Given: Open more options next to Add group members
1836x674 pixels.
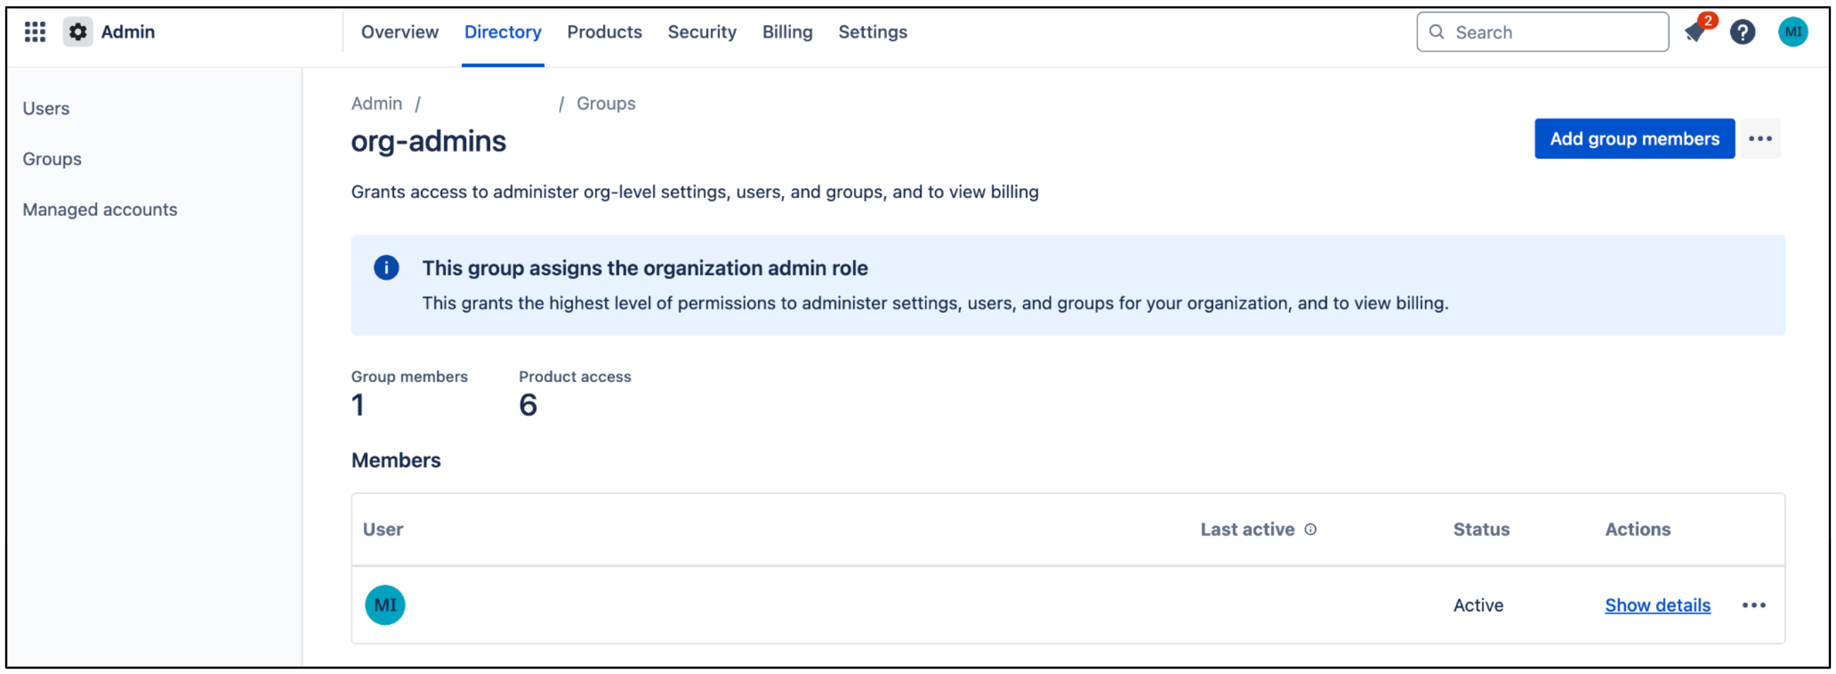Looking at the screenshot, I should [1761, 138].
